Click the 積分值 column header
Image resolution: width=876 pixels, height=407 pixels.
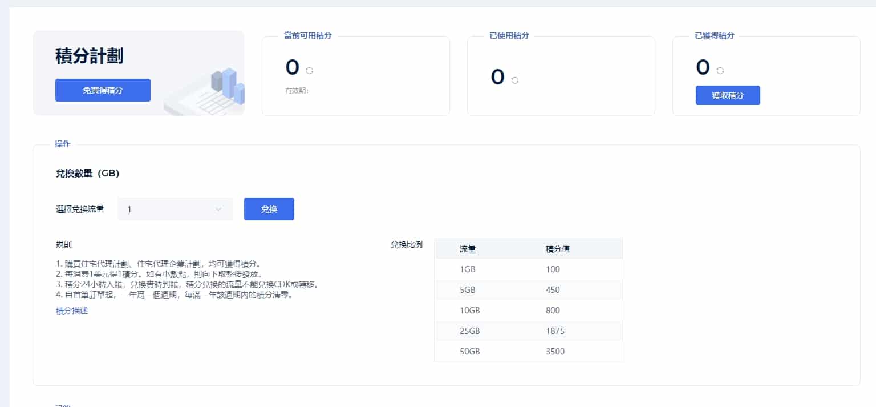tap(557, 249)
